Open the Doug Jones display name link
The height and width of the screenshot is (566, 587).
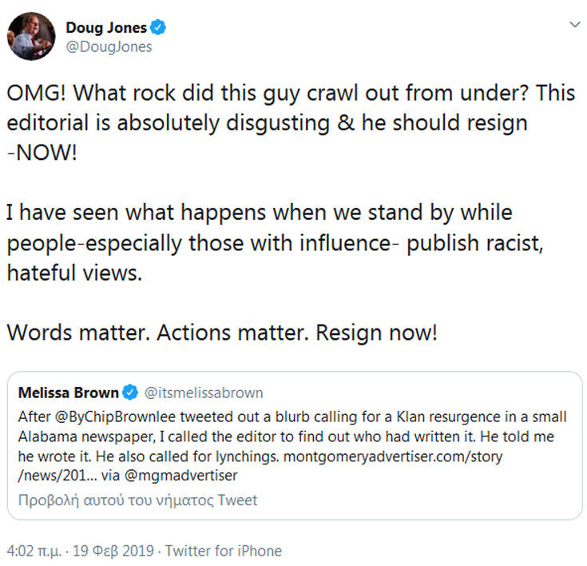[x=106, y=28]
